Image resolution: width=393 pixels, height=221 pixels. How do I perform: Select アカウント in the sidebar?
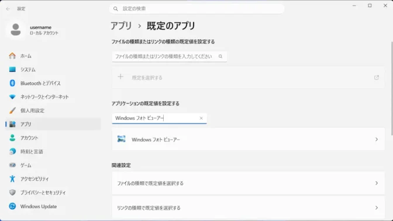click(53, 138)
